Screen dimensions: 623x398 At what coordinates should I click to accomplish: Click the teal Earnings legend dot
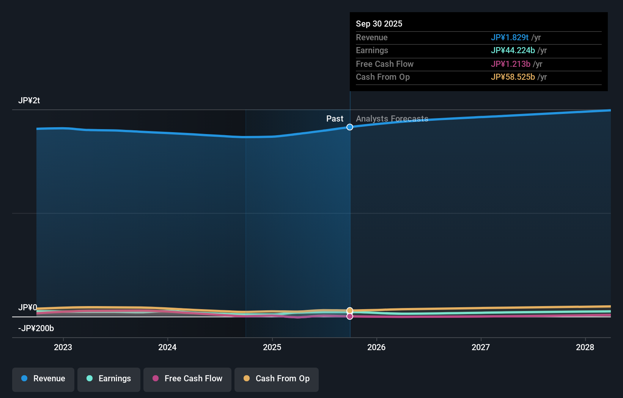(90, 379)
